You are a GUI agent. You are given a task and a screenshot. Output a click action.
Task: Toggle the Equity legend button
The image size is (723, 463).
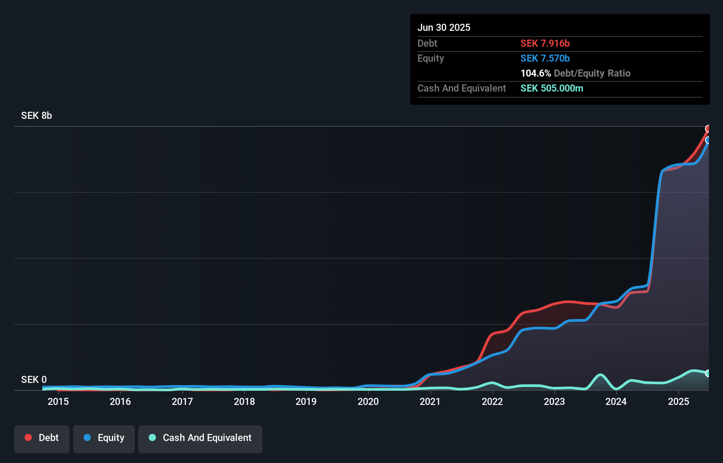[104, 439]
